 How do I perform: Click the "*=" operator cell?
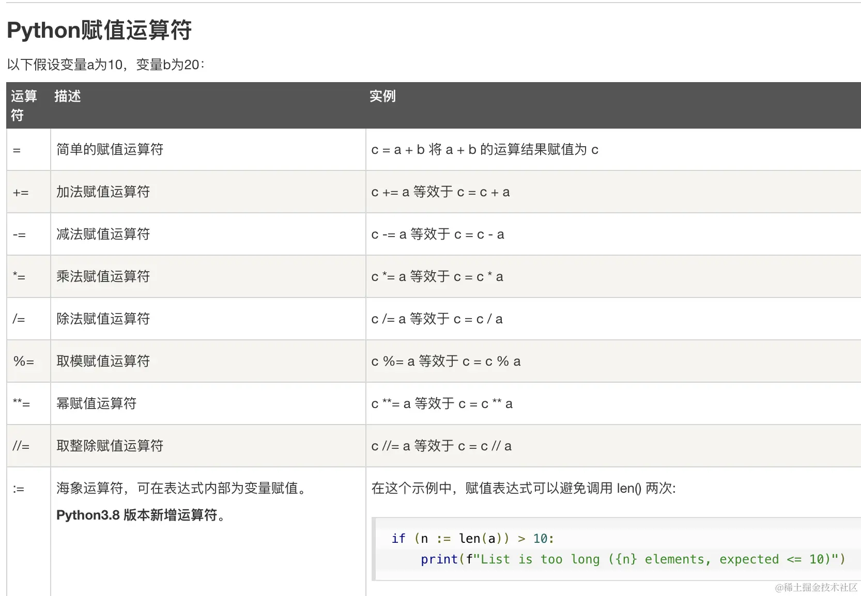(x=19, y=277)
